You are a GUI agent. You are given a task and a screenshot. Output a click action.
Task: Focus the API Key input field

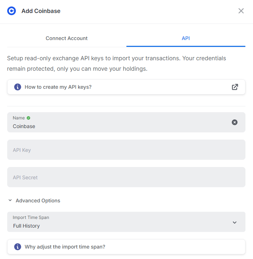(126, 150)
